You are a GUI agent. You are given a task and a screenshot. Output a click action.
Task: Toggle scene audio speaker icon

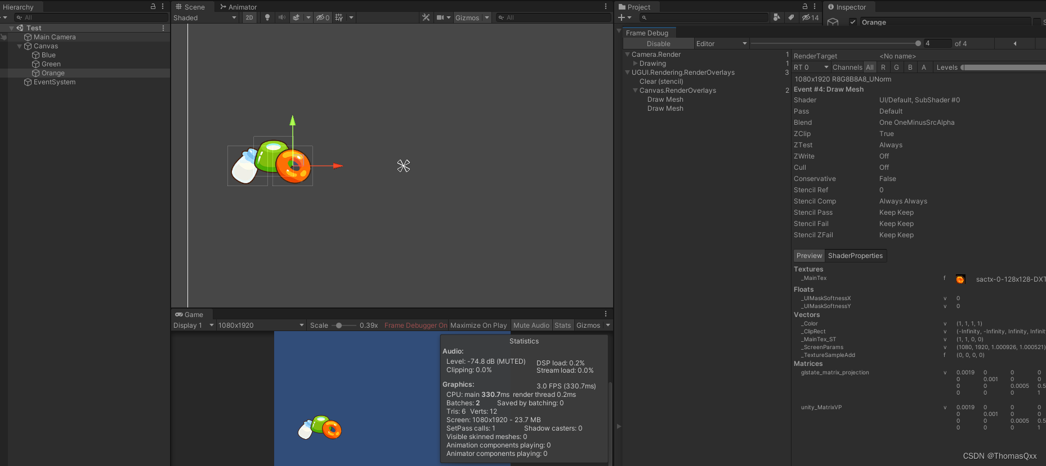(282, 17)
